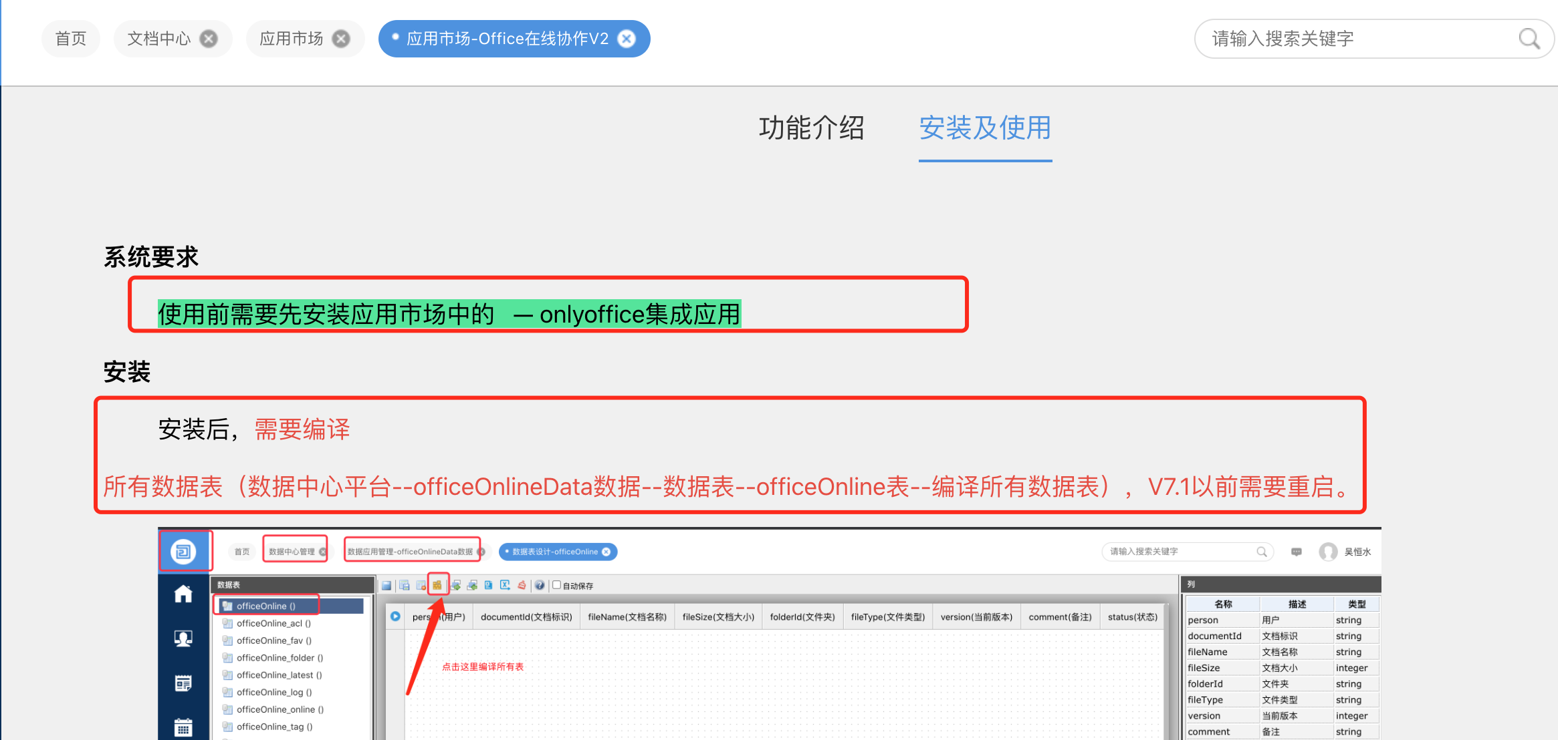
Task: Select officeOnline_folder in the data table list
Action: 280,658
